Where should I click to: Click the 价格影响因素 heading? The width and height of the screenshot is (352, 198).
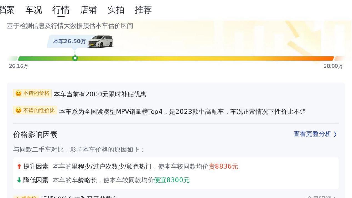[35, 135]
